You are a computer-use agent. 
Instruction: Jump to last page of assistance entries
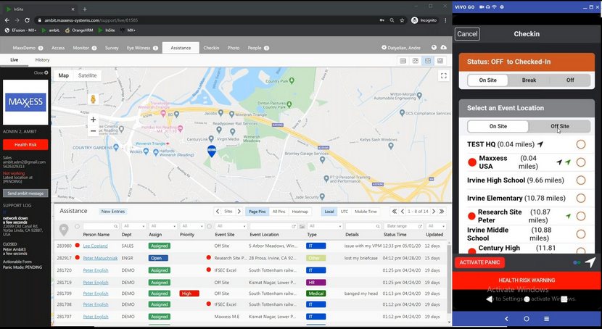442,212
